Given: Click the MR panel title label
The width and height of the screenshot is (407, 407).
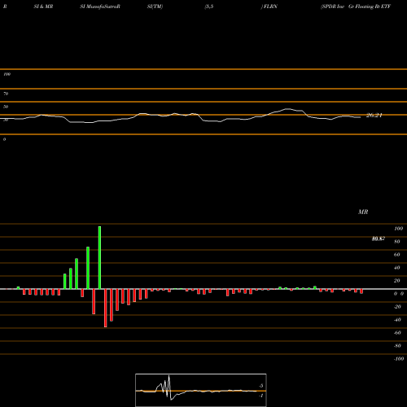Looking at the screenshot, I should (x=363, y=212).
